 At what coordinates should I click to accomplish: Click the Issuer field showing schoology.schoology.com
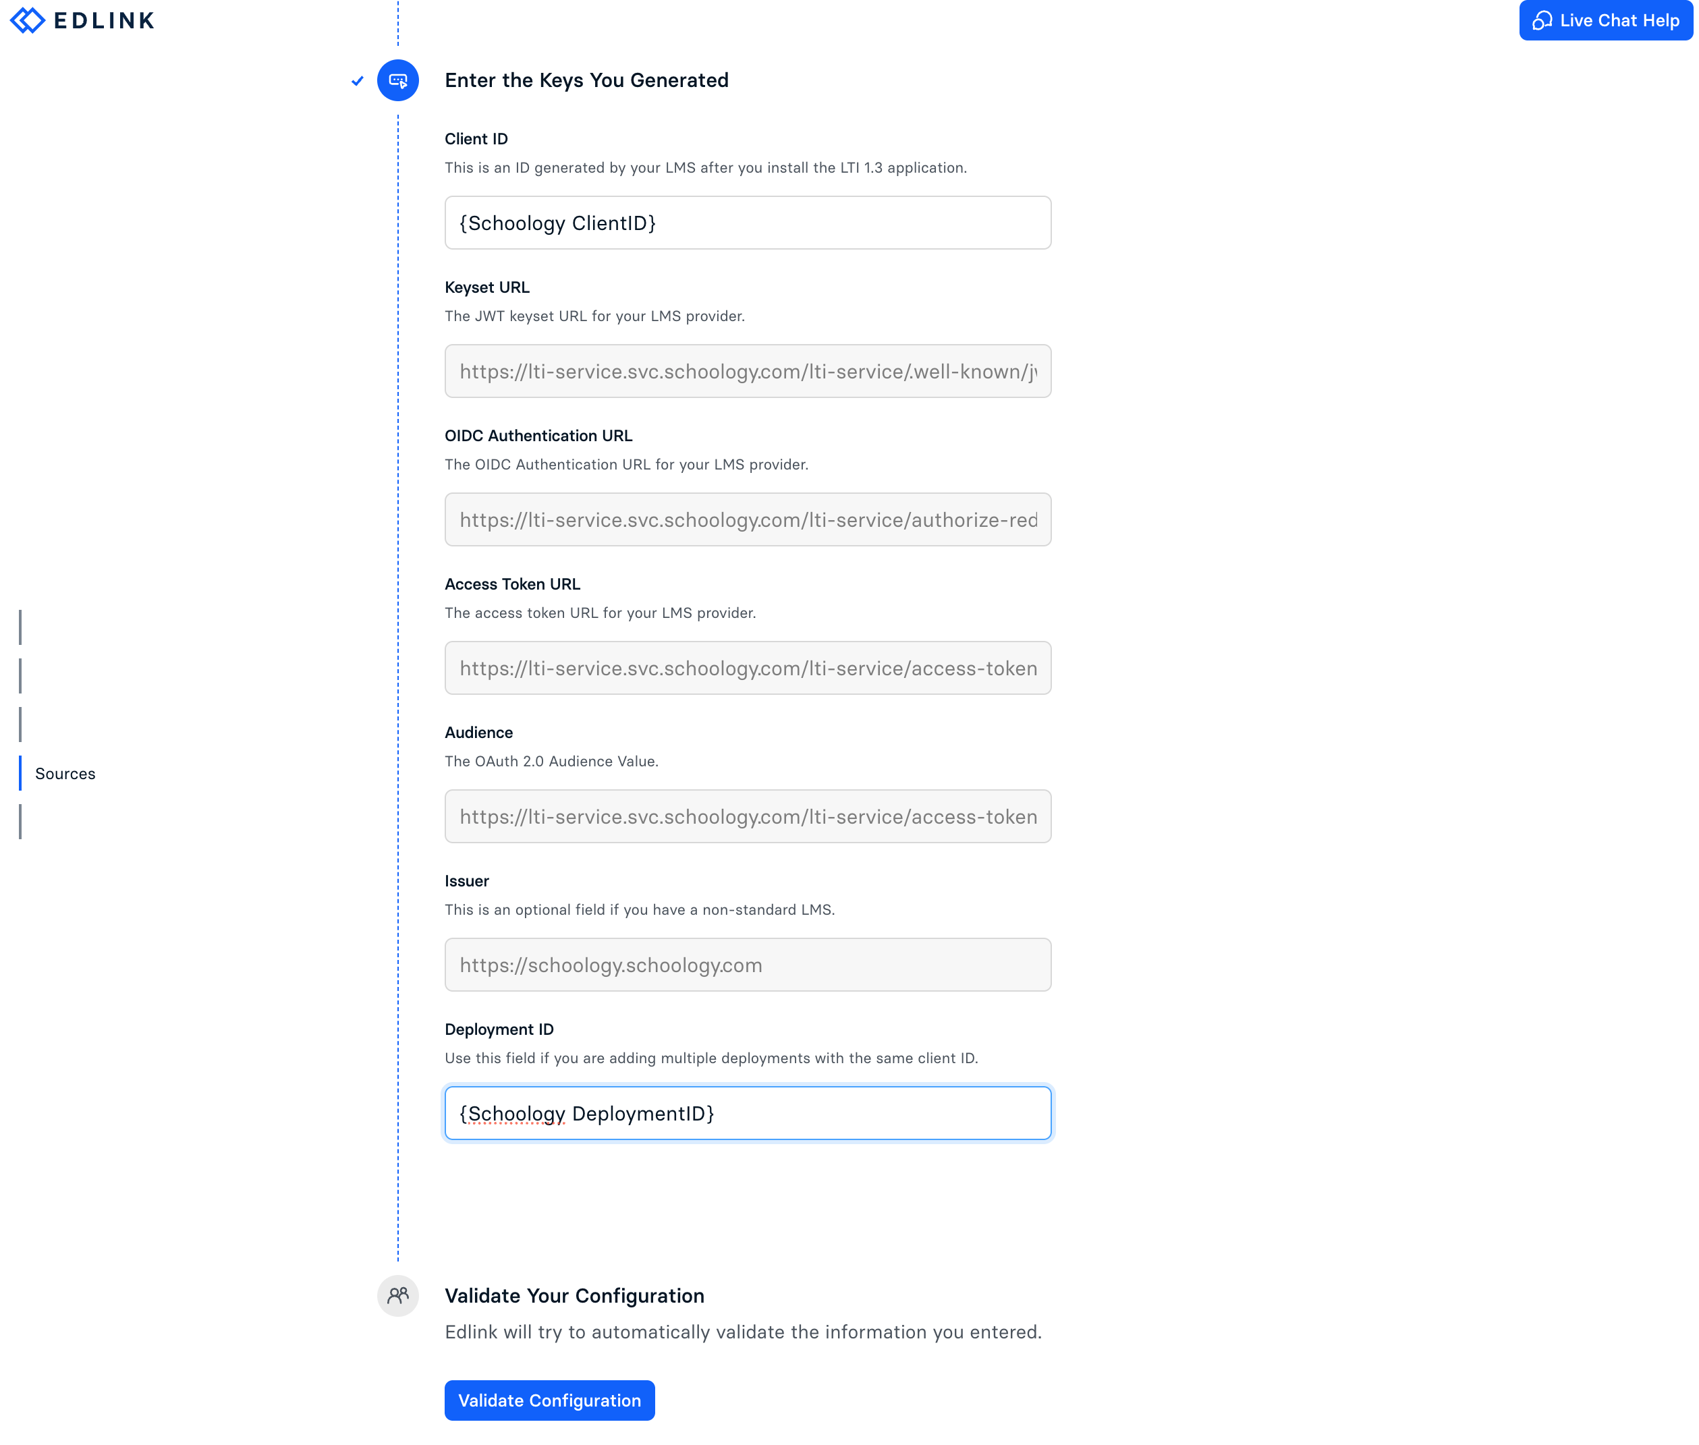tap(747, 964)
